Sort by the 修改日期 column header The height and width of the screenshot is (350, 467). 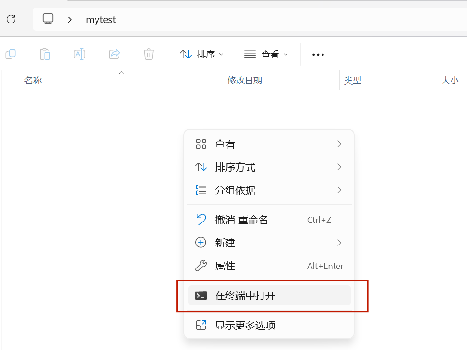tap(245, 81)
